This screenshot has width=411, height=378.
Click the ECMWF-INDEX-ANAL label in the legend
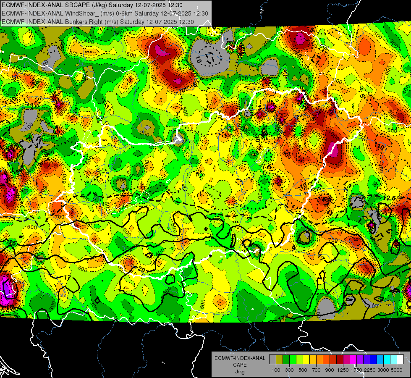[x=240, y=358]
